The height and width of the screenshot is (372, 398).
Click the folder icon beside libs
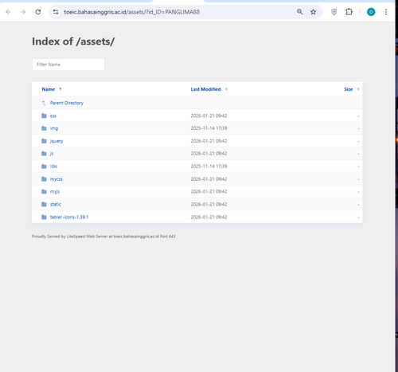point(44,166)
